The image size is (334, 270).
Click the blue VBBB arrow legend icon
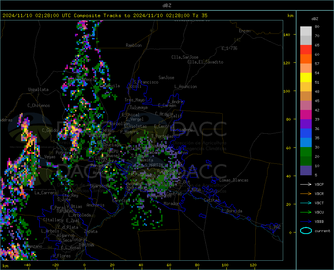click(306, 222)
